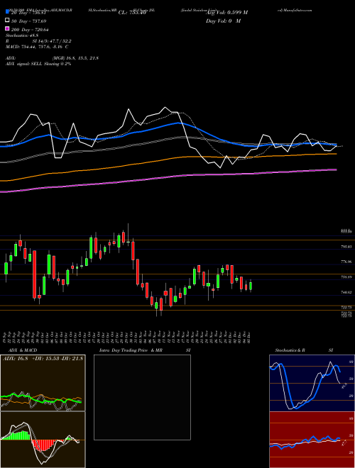
Task: Click the Day Vol: 0 M text
Action: coord(223,21)
